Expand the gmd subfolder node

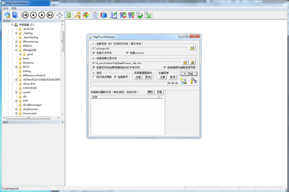[20, 54]
